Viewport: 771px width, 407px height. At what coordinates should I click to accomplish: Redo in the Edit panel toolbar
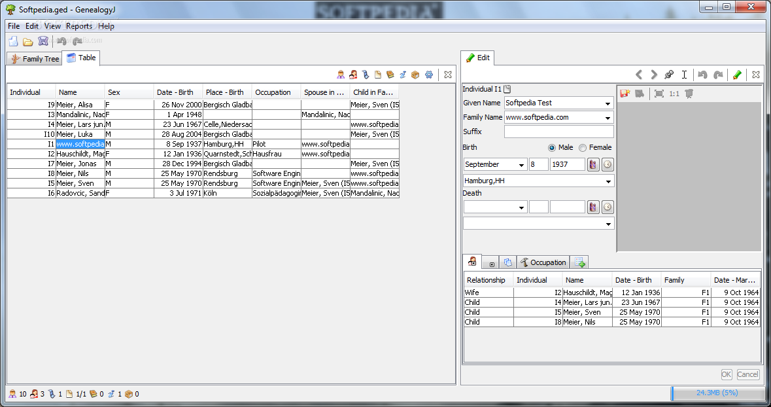coord(719,75)
